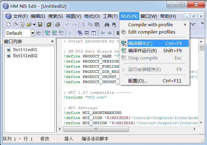
Task: Click the run installer play icon
Action: 70,33
